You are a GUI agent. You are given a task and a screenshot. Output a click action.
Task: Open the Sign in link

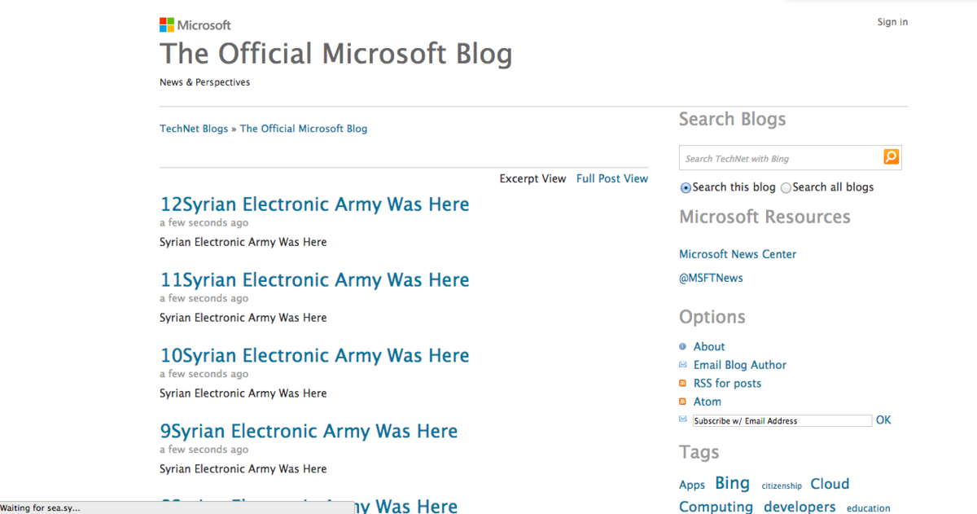[892, 22]
